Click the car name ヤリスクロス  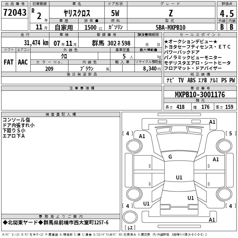77,13
